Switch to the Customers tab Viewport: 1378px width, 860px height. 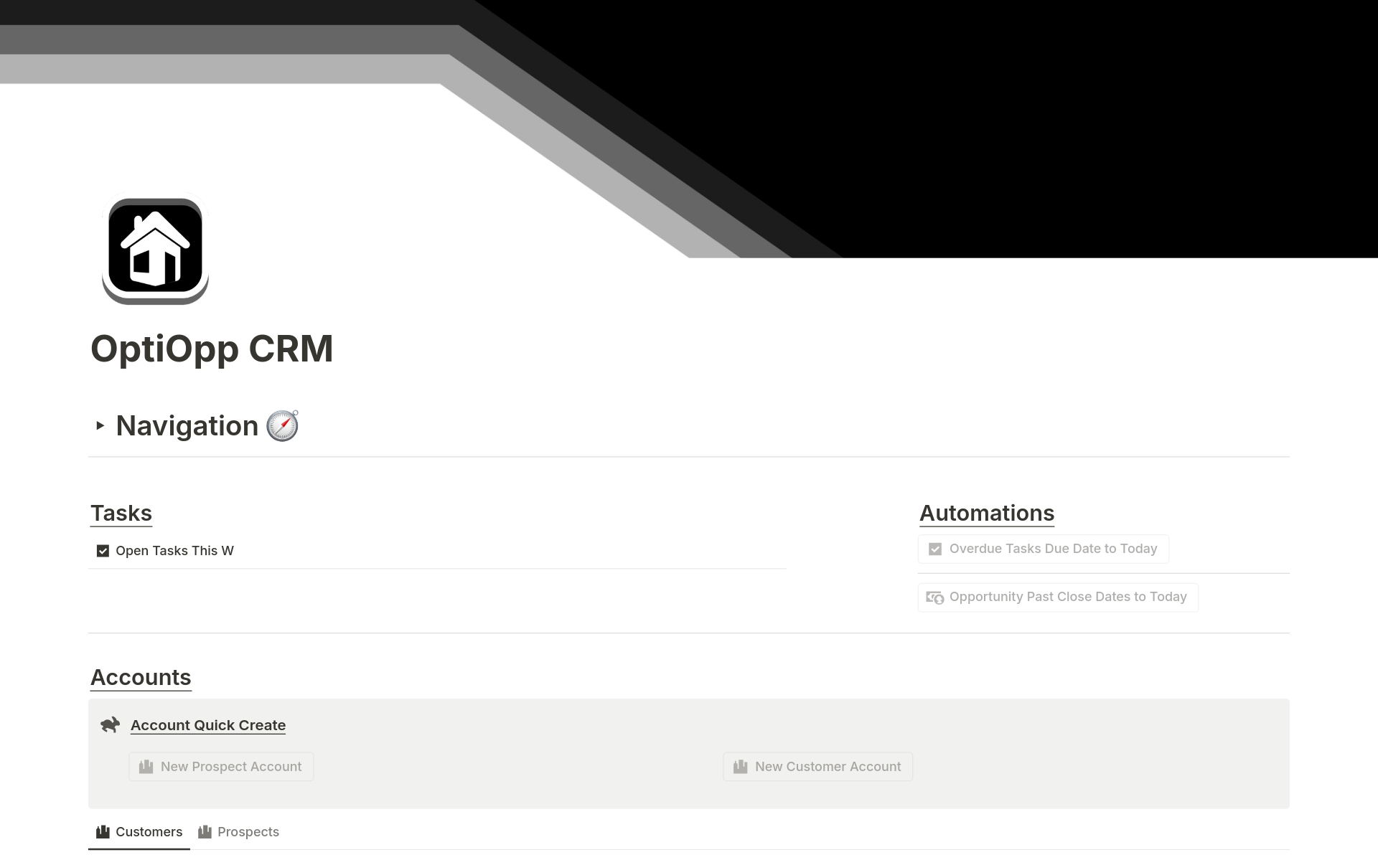click(149, 831)
